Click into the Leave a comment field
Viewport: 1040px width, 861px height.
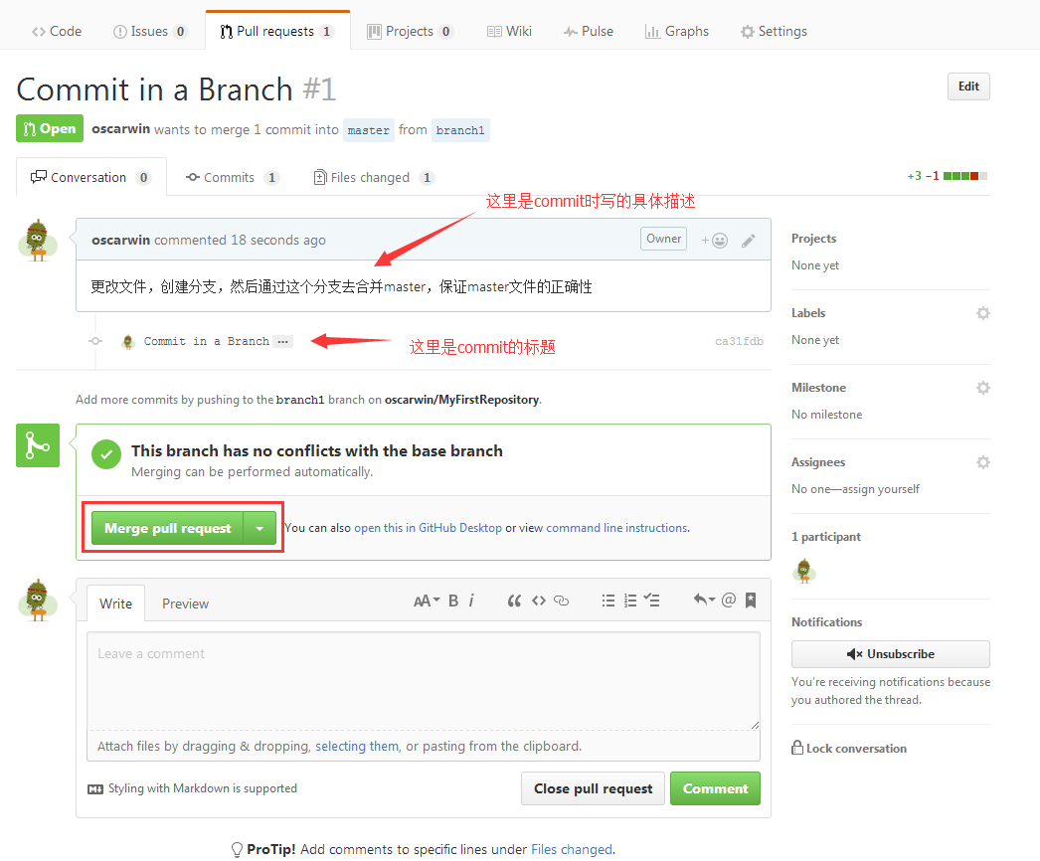click(x=424, y=681)
